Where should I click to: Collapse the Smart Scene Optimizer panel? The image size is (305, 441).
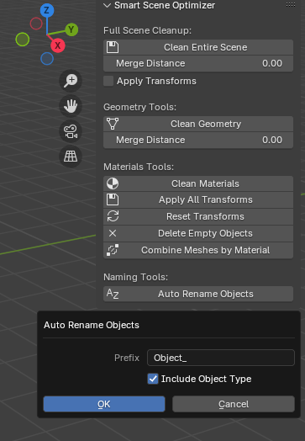point(107,5)
